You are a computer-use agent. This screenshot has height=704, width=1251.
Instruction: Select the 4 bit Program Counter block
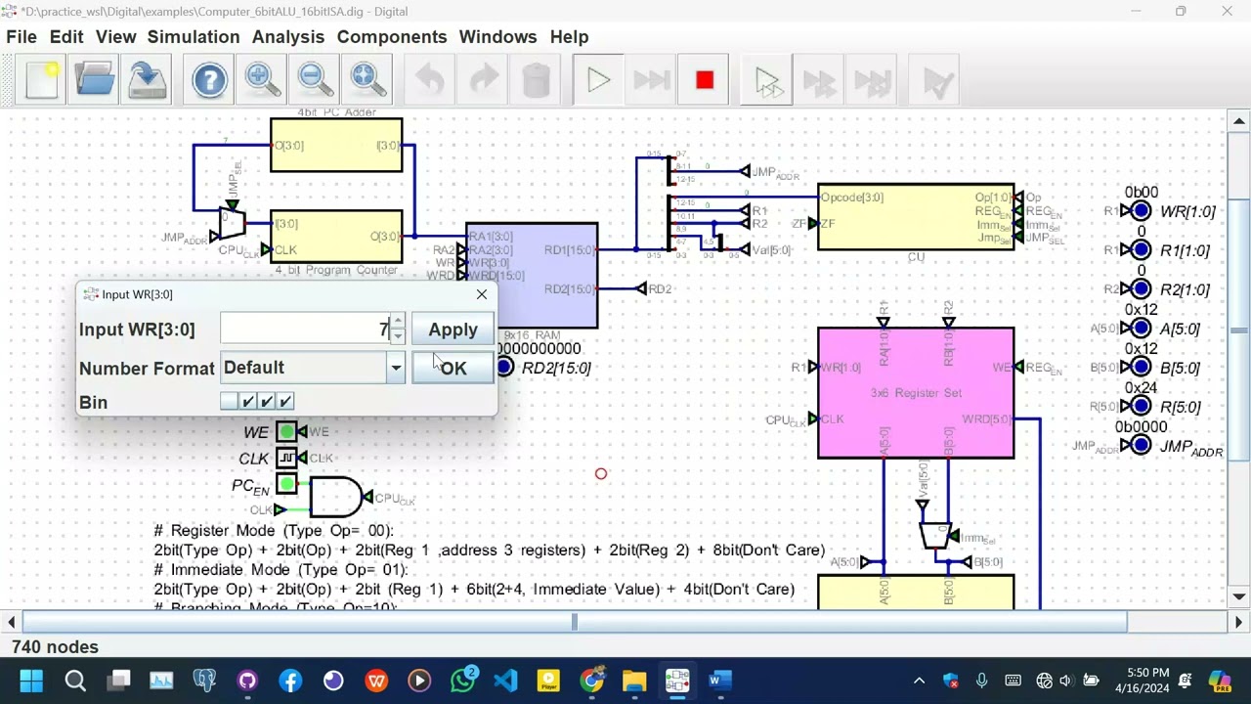(336, 237)
